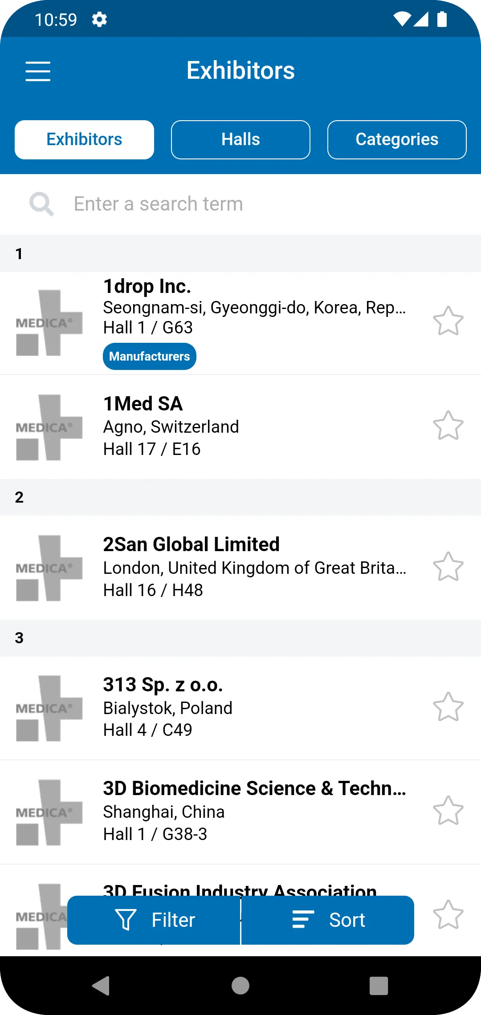Star 2San Global Limited exhibitor

click(448, 567)
